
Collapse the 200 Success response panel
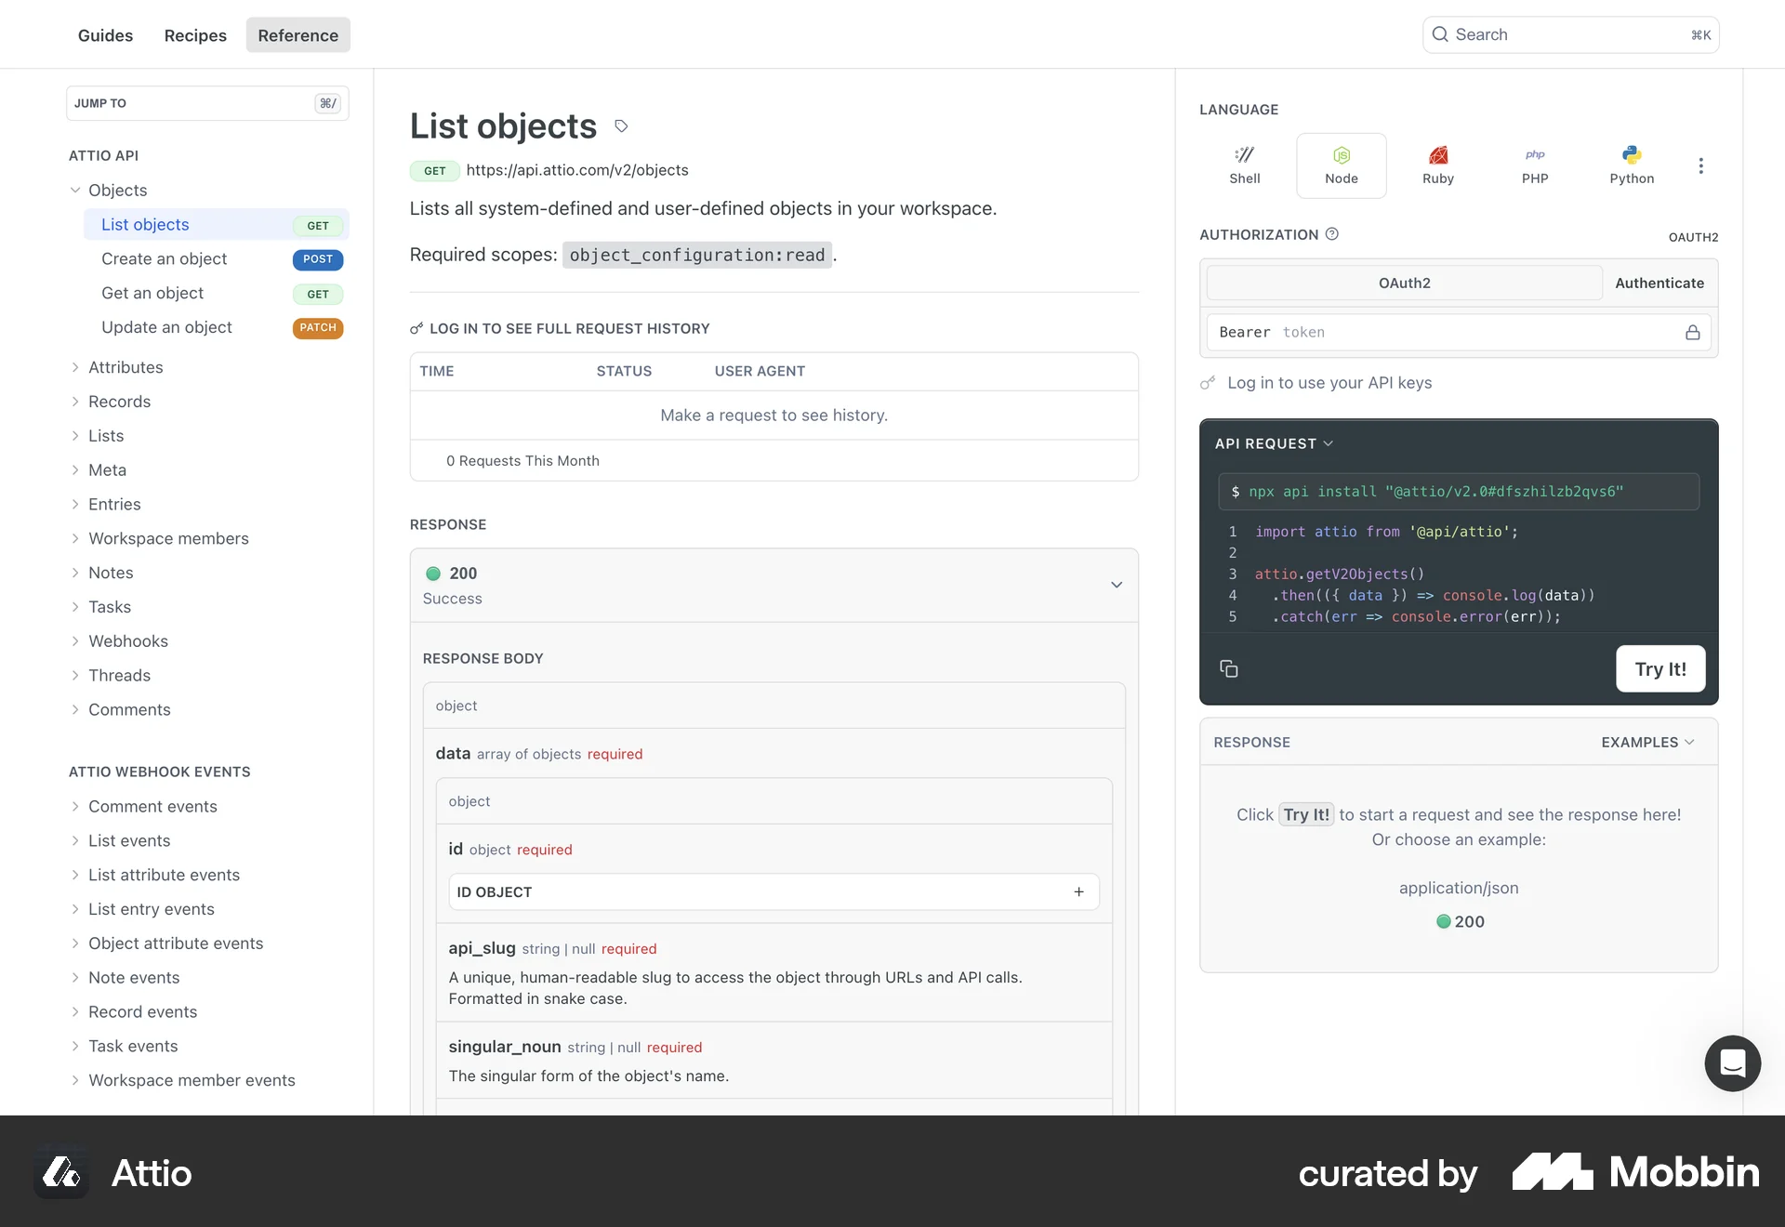[1115, 586]
